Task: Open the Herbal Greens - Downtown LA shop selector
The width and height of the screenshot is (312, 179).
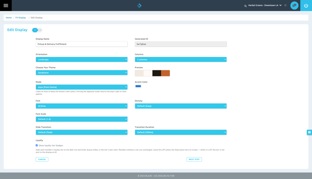Action: tap(265, 6)
